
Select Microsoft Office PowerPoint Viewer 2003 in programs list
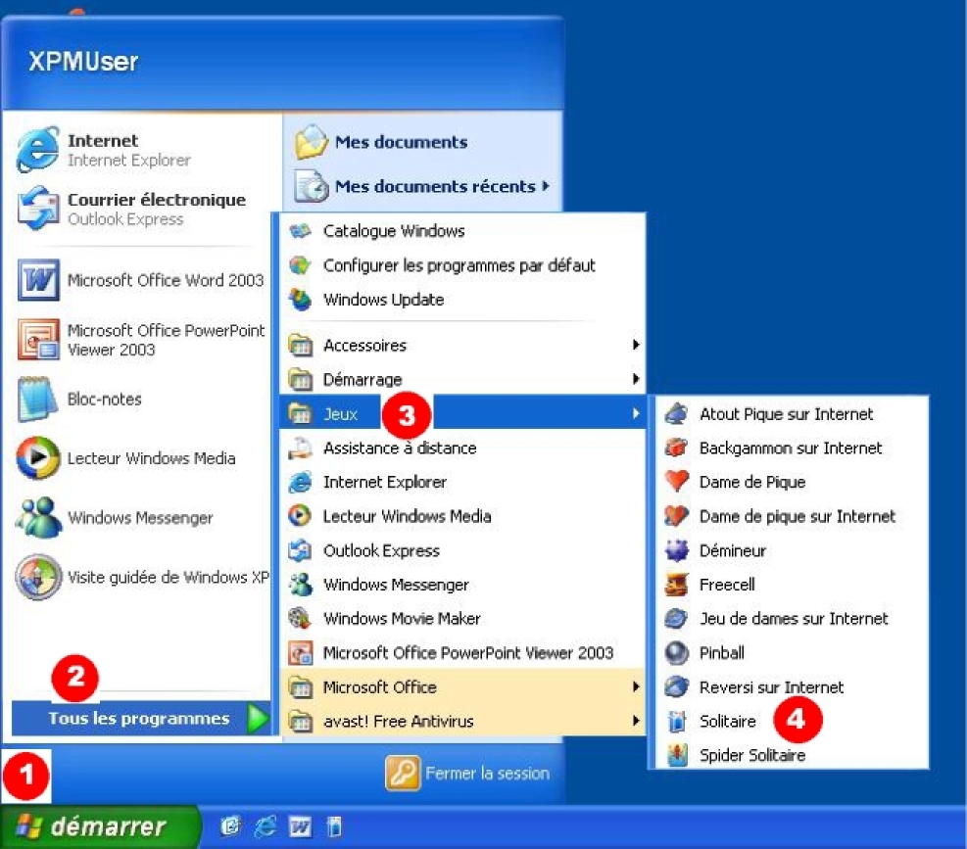coord(462,652)
